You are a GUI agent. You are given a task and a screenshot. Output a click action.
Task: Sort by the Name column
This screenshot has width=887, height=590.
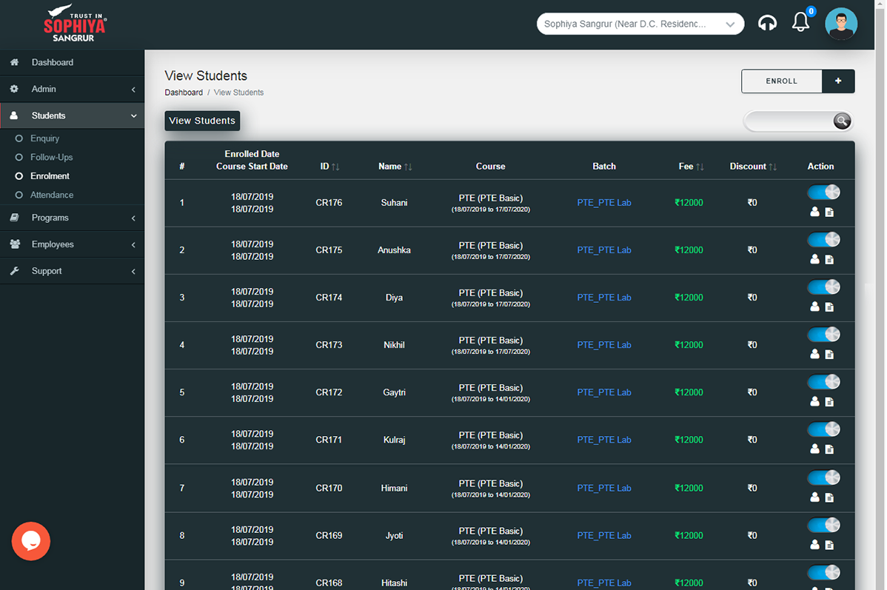point(395,167)
